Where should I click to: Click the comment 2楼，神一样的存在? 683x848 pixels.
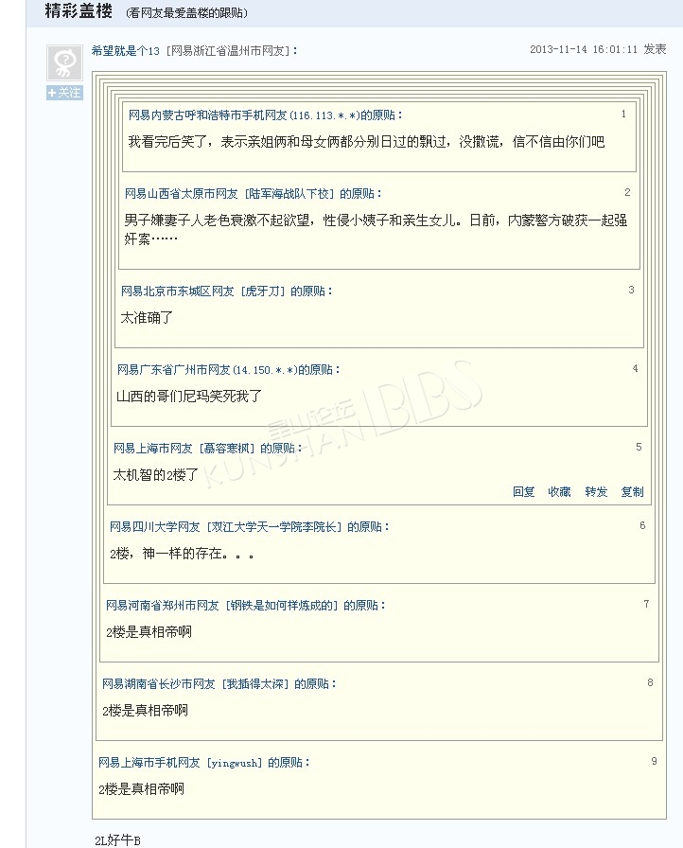(x=182, y=554)
